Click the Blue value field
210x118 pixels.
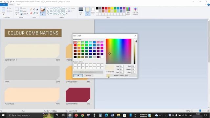(x=133, y=72)
